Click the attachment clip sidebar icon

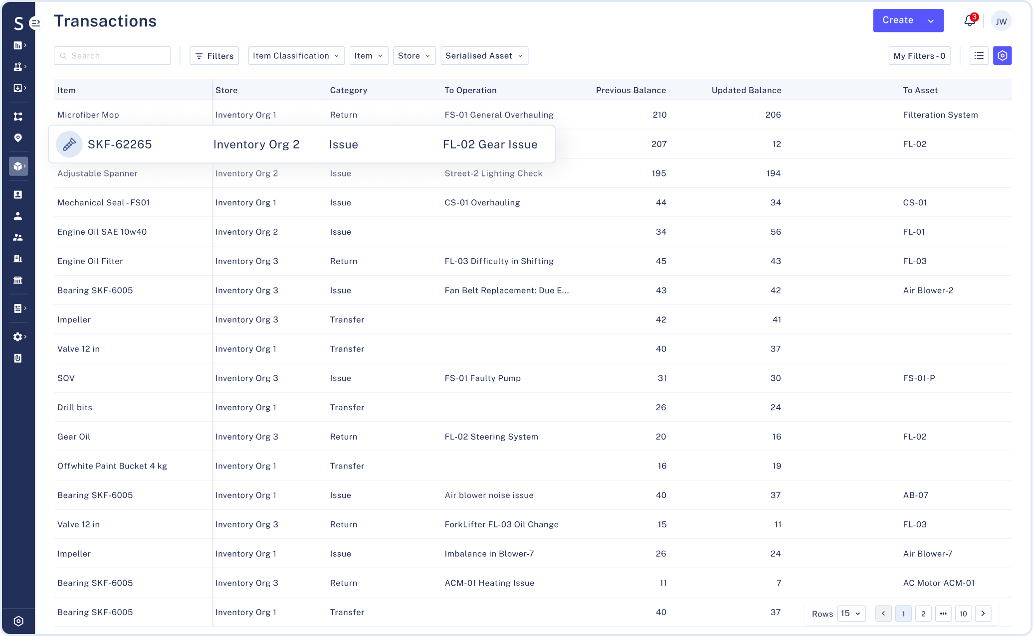[18, 358]
